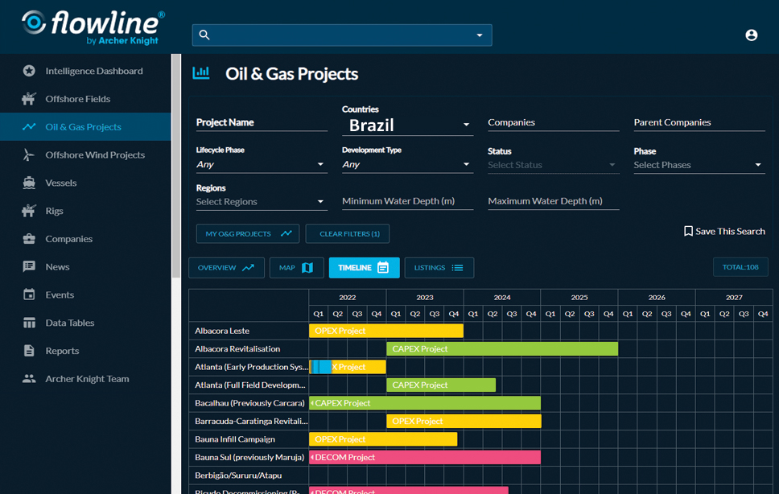The image size is (779, 494).
Task: Expand the top search bar dropdown arrow
Action: coord(480,35)
